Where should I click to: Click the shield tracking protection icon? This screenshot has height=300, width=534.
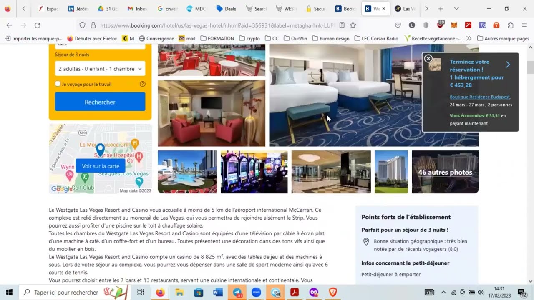(82, 25)
